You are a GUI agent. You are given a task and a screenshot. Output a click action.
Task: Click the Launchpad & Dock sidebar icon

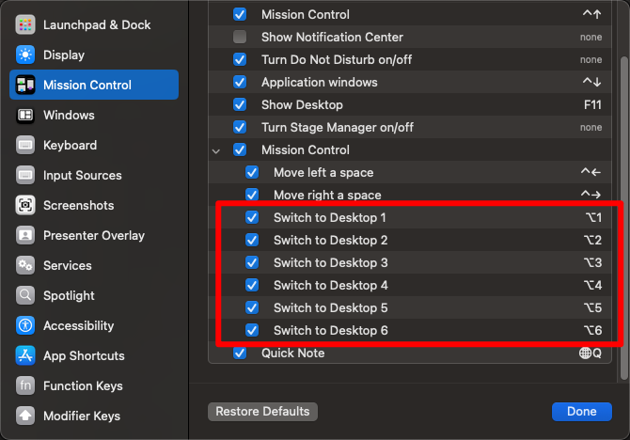click(x=25, y=24)
